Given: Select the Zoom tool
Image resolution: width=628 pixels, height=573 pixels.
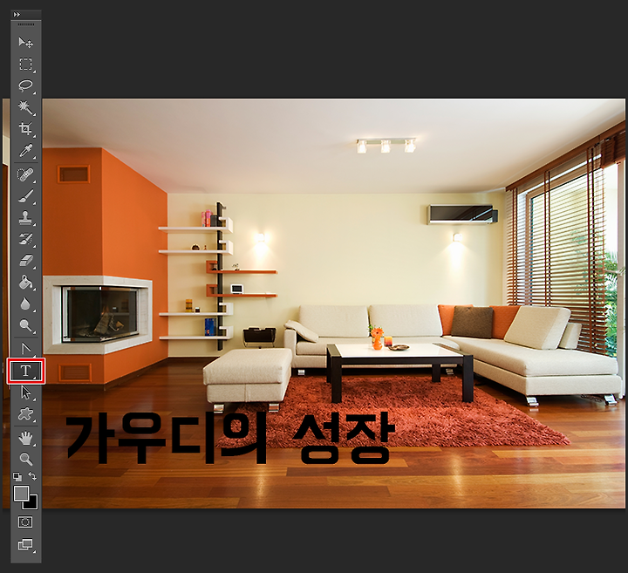Looking at the screenshot, I should click(x=25, y=460).
